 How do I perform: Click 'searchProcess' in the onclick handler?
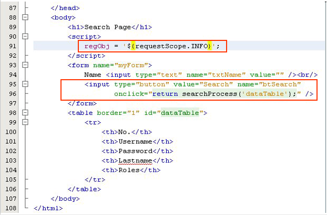click(x=210, y=94)
